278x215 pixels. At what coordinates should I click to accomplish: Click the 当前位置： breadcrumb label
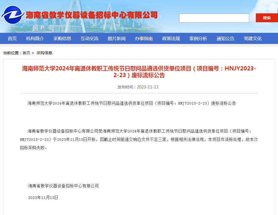(12, 53)
